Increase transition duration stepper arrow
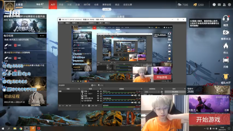Image resolution: width=233 pixels, height=131 pixels. [162, 94]
